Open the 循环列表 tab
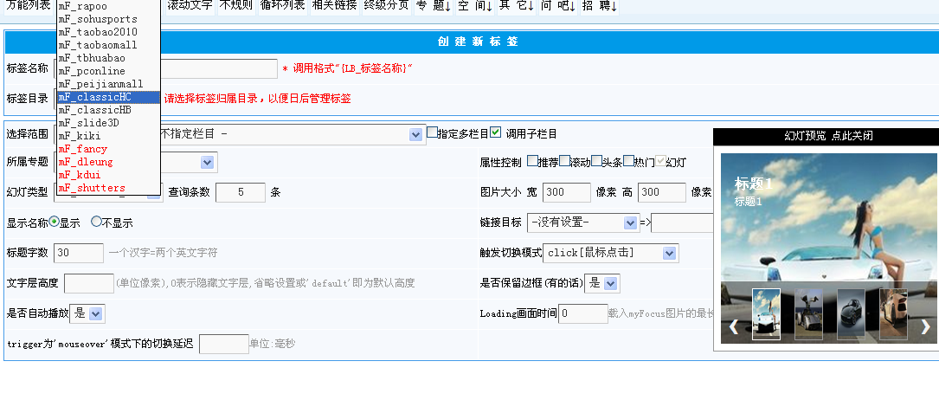The image size is (939, 400). [x=283, y=7]
